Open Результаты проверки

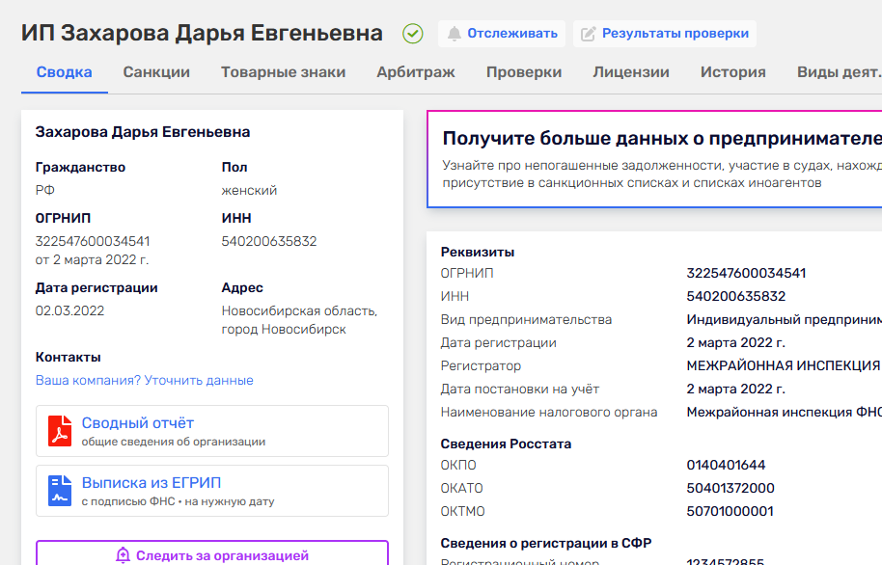665,34
